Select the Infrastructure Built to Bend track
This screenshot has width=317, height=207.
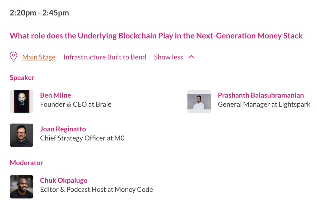[x=105, y=57]
